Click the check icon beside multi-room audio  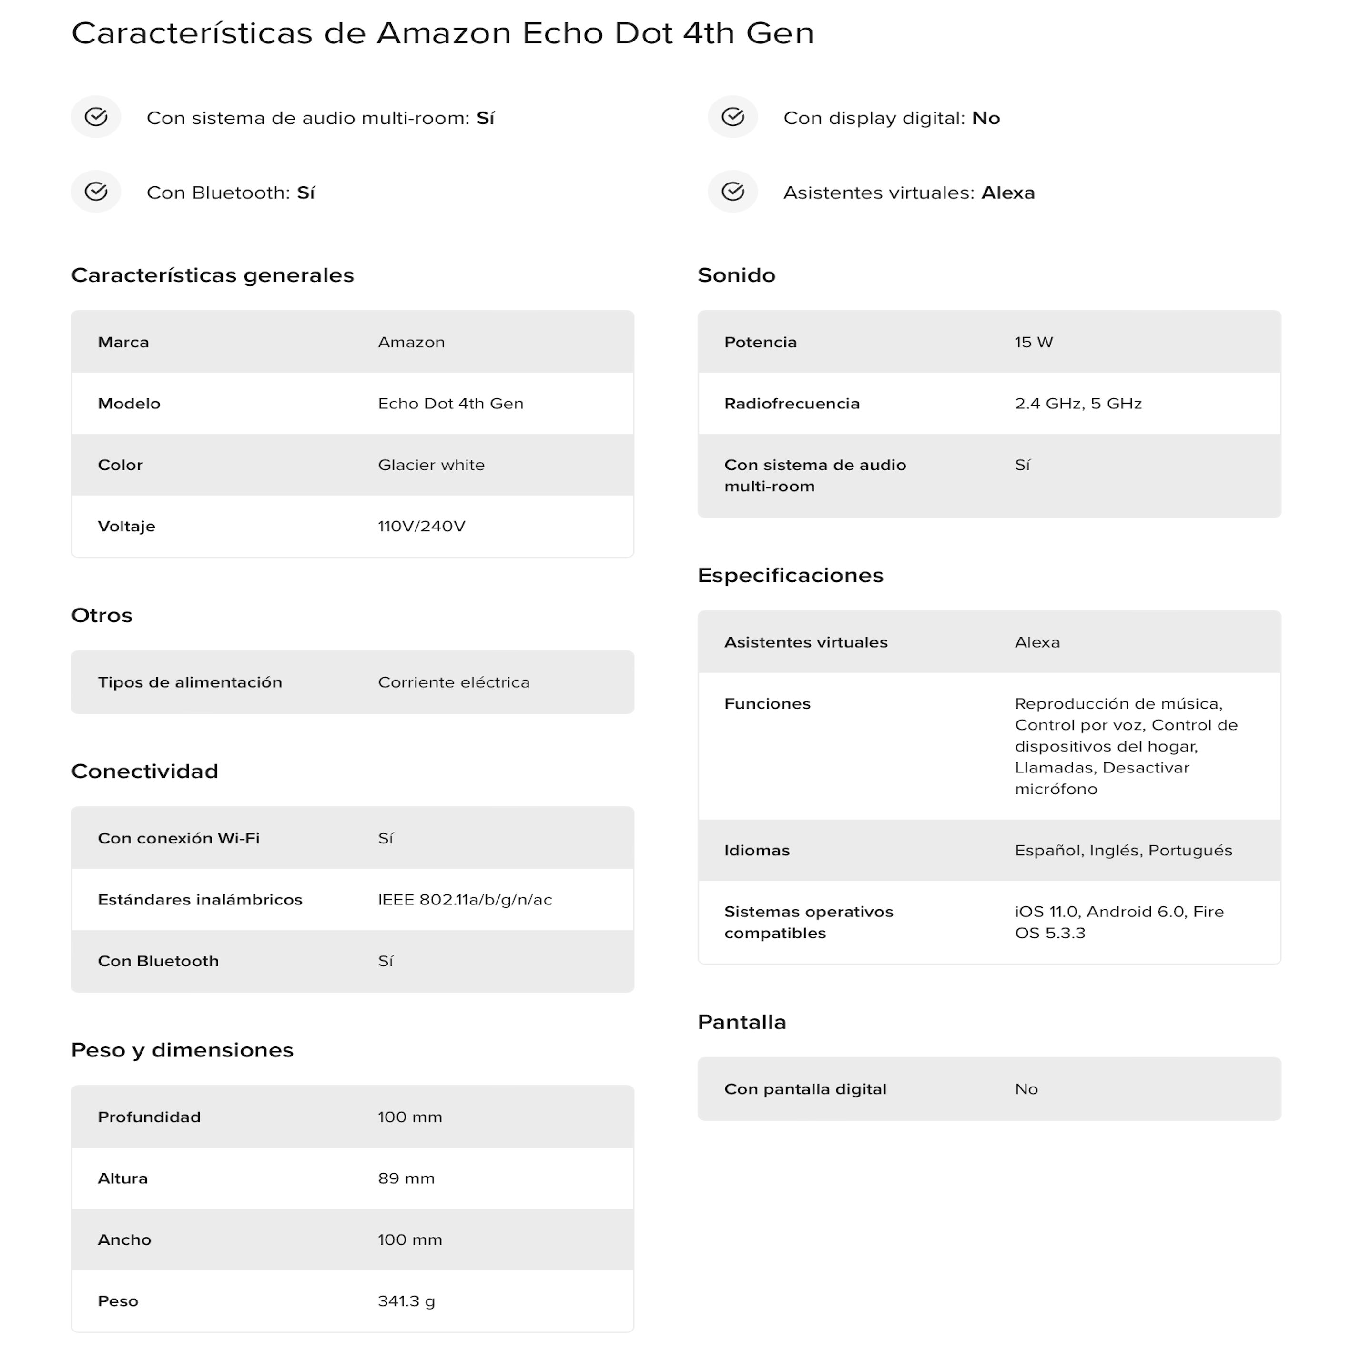pos(96,117)
